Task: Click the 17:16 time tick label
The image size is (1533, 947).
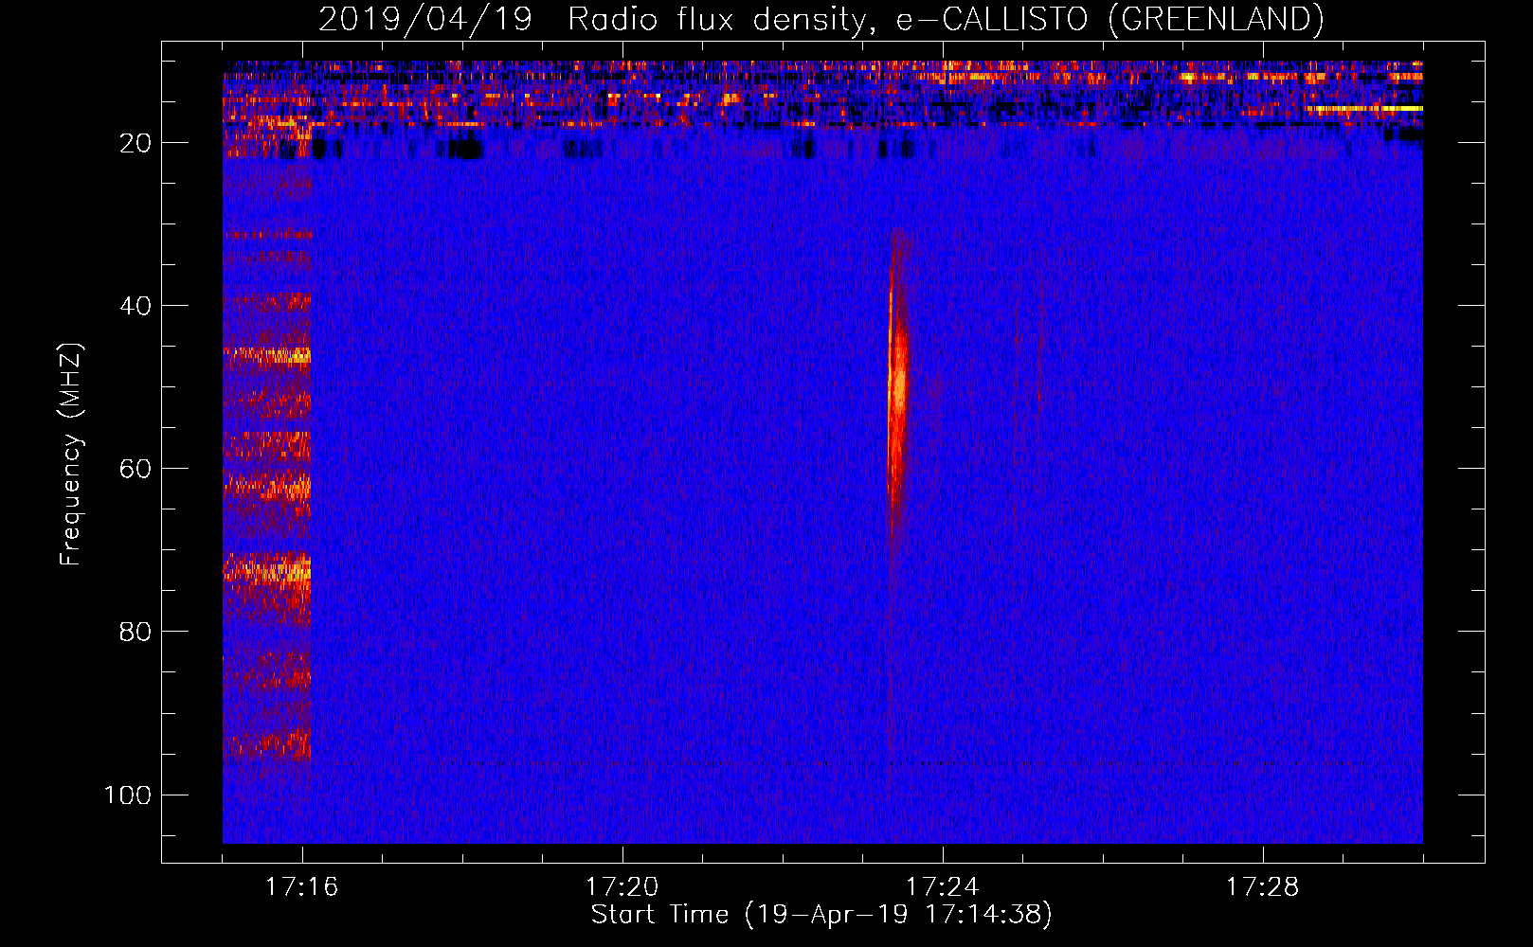Action: (x=301, y=887)
